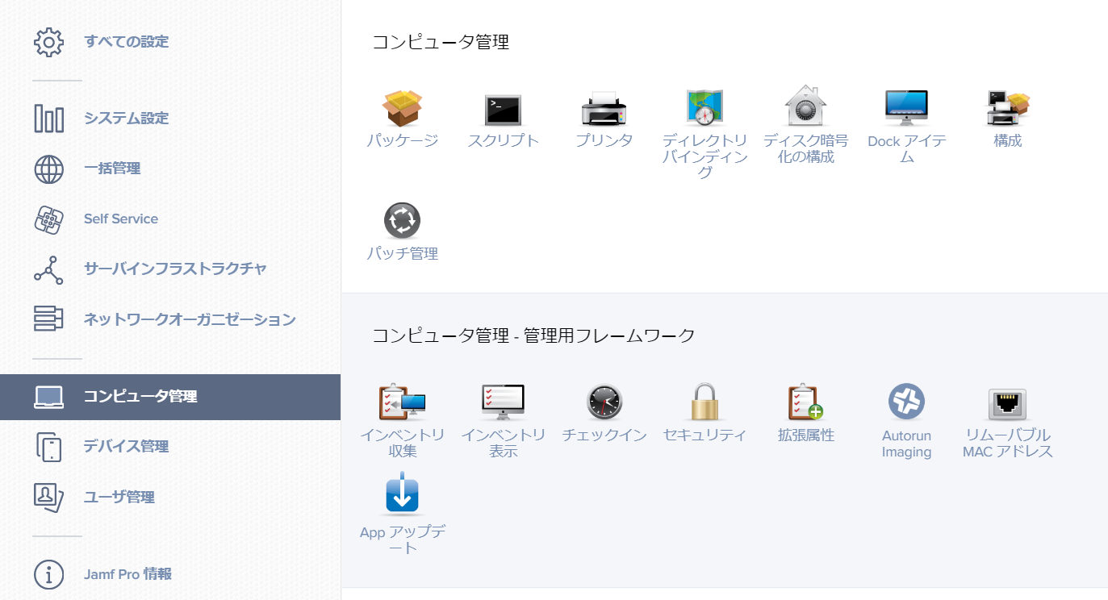Image resolution: width=1108 pixels, height=600 pixels.
Task: Select the プリンタ printer icon
Action: (x=604, y=109)
